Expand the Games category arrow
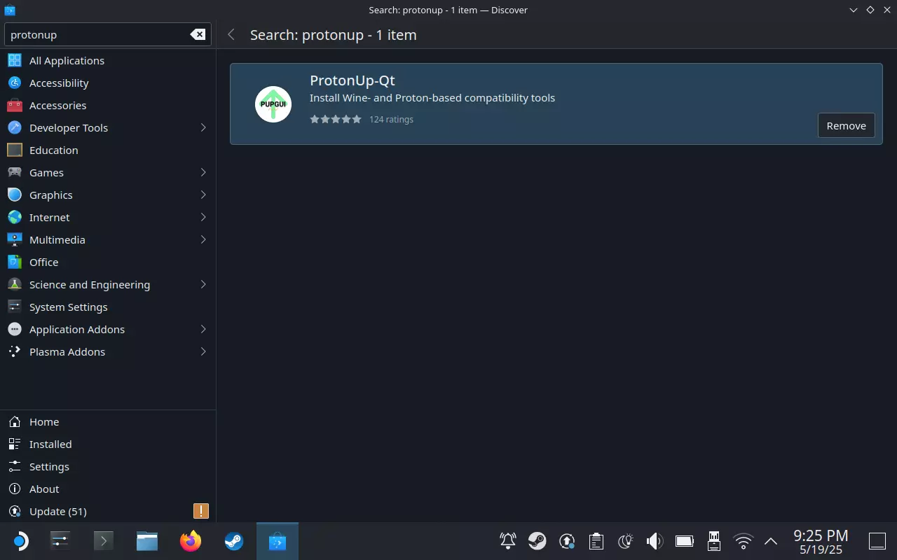This screenshot has width=897, height=560. tap(203, 172)
